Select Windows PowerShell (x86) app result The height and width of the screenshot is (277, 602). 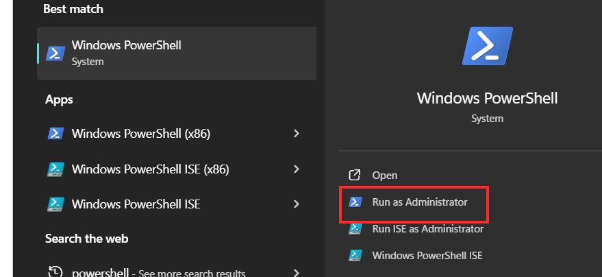(x=174, y=134)
